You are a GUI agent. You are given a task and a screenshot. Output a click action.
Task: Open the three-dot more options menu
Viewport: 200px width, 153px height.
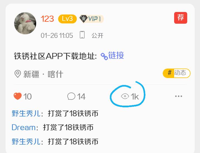click(179, 96)
